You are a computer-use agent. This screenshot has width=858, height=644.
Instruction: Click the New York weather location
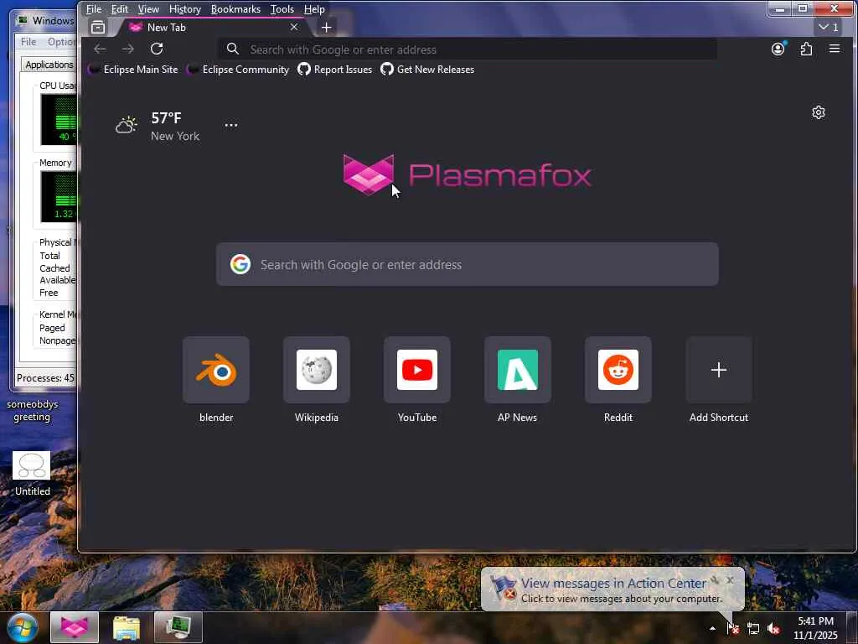(x=175, y=136)
